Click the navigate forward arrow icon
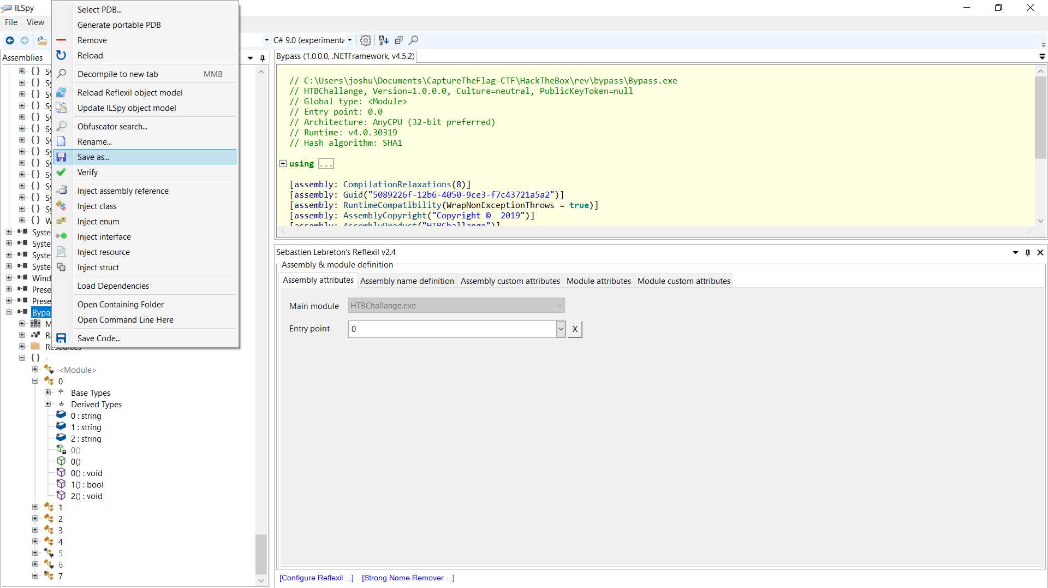 click(24, 40)
